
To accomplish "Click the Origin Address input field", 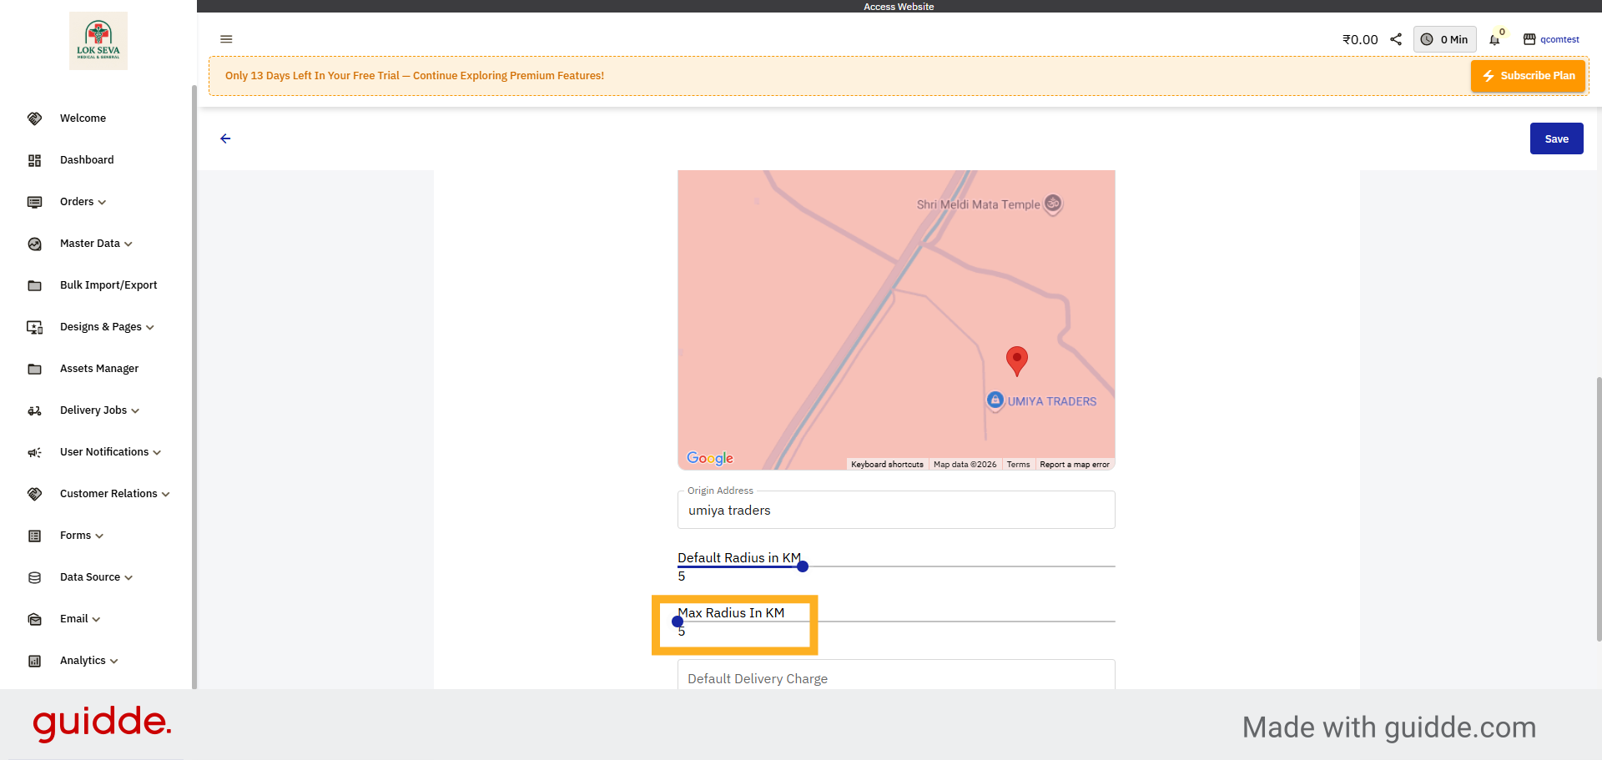I will [896, 511].
